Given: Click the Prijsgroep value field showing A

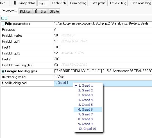Looking at the screenshot, I should pyautogui.click(x=103, y=30).
